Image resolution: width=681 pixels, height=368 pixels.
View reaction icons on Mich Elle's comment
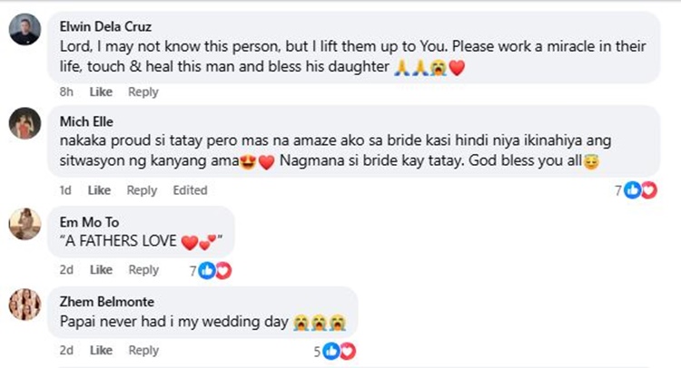[639, 190]
